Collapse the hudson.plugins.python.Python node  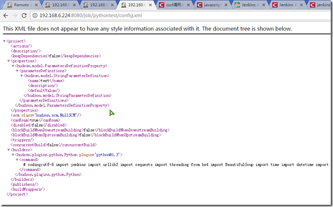click(13, 155)
